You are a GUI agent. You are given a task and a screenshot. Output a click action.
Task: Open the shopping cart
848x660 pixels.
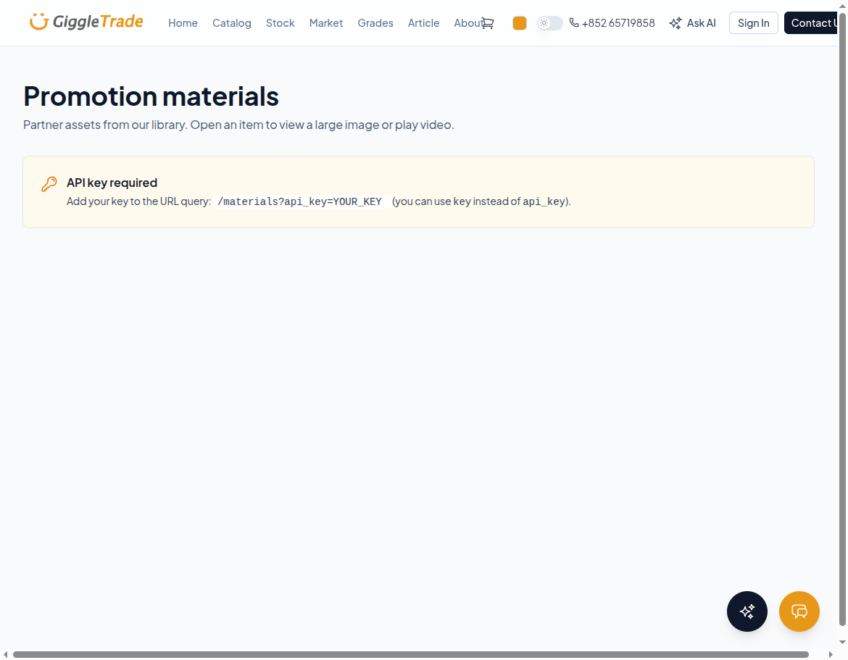click(487, 22)
